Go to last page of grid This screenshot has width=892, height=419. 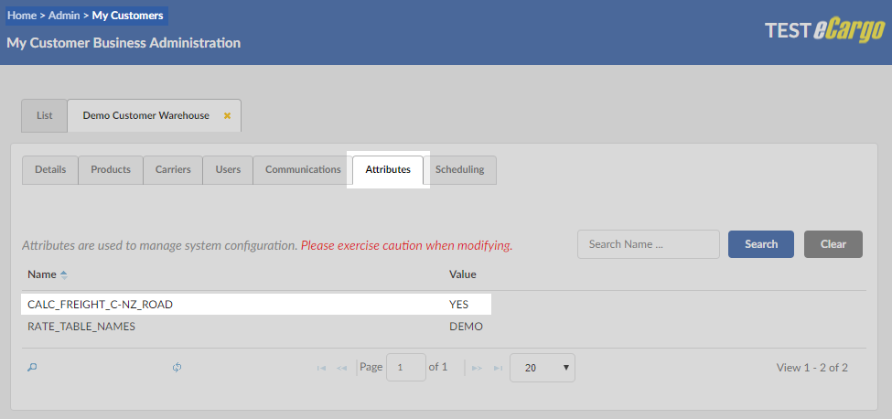(x=498, y=368)
